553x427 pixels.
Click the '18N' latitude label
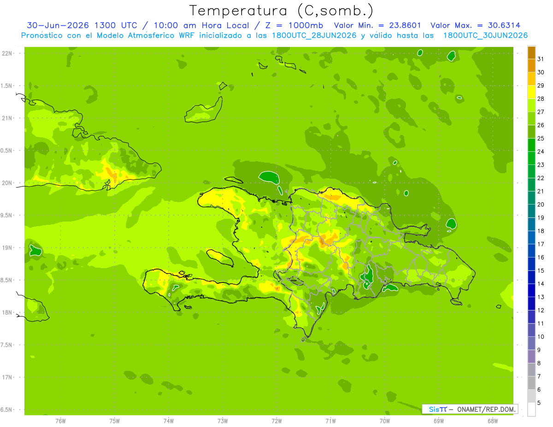[7, 312]
